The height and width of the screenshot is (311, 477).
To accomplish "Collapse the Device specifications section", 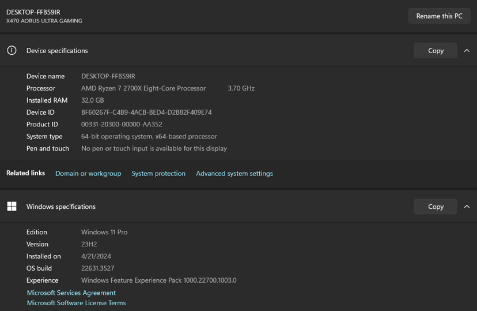I will click(x=467, y=51).
